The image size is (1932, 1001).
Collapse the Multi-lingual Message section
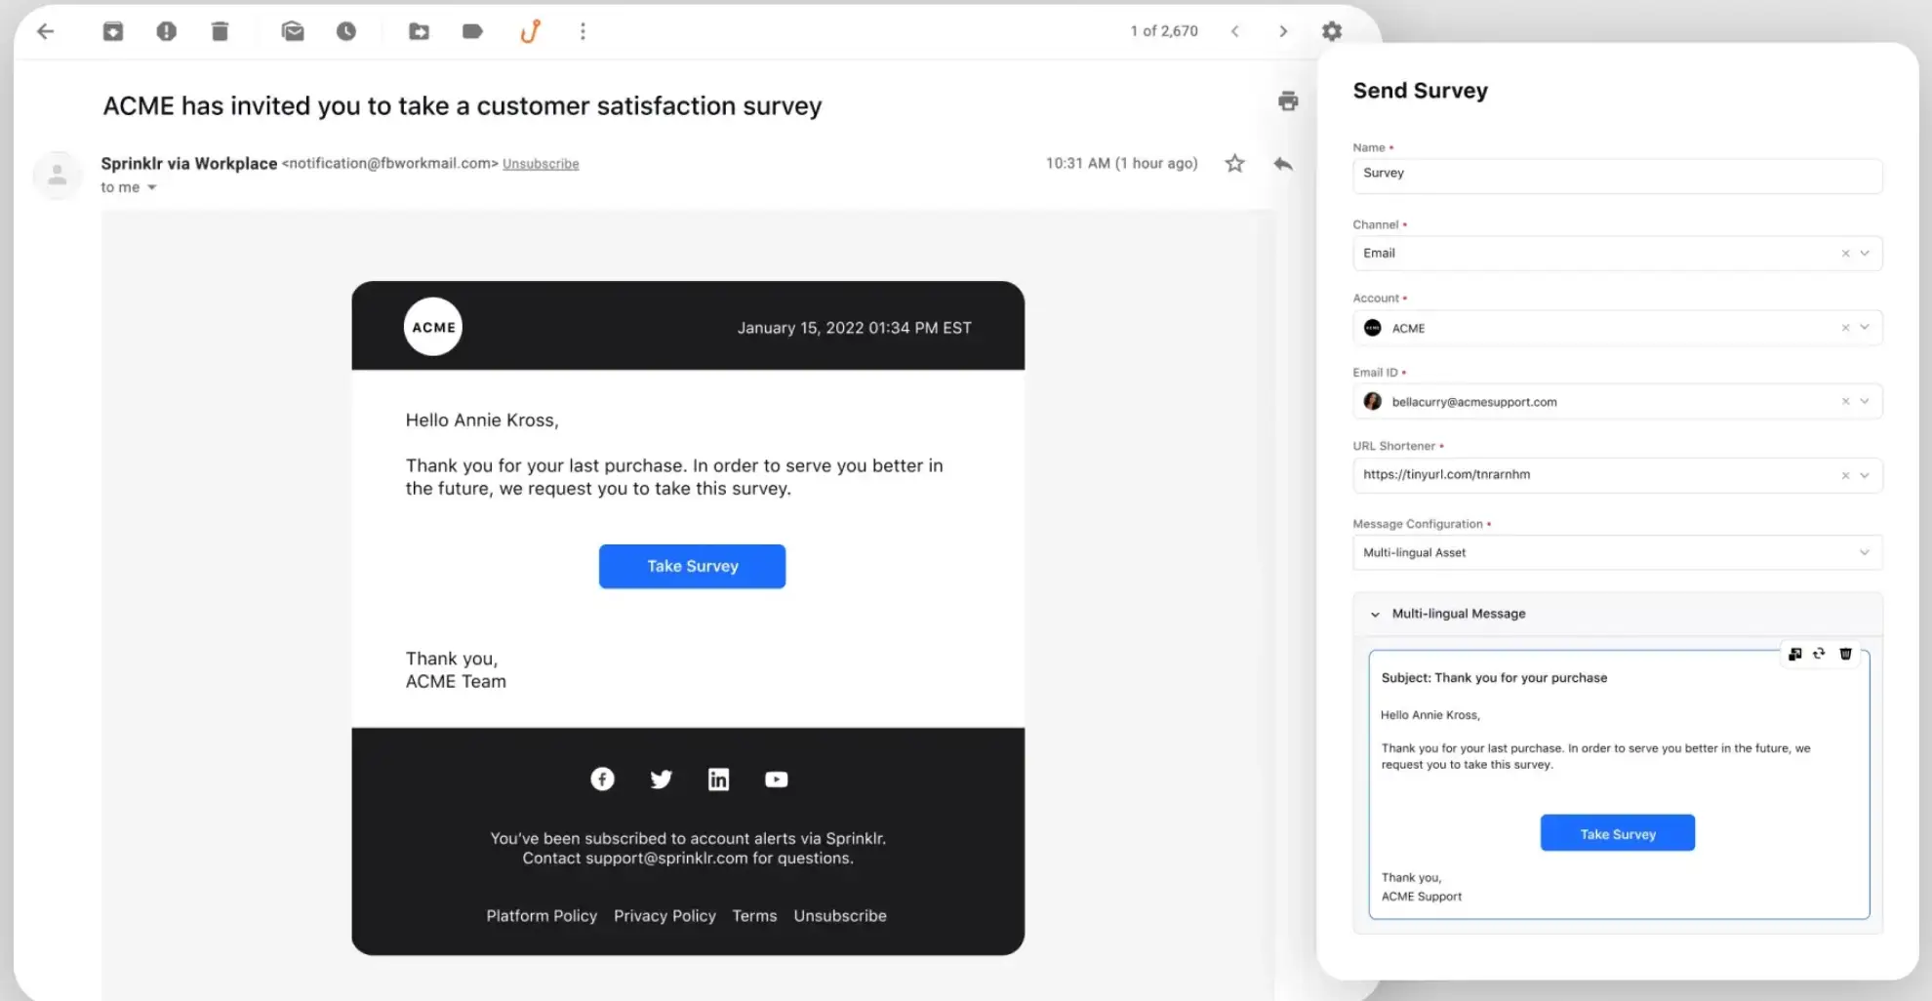pyautogui.click(x=1375, y=614)
